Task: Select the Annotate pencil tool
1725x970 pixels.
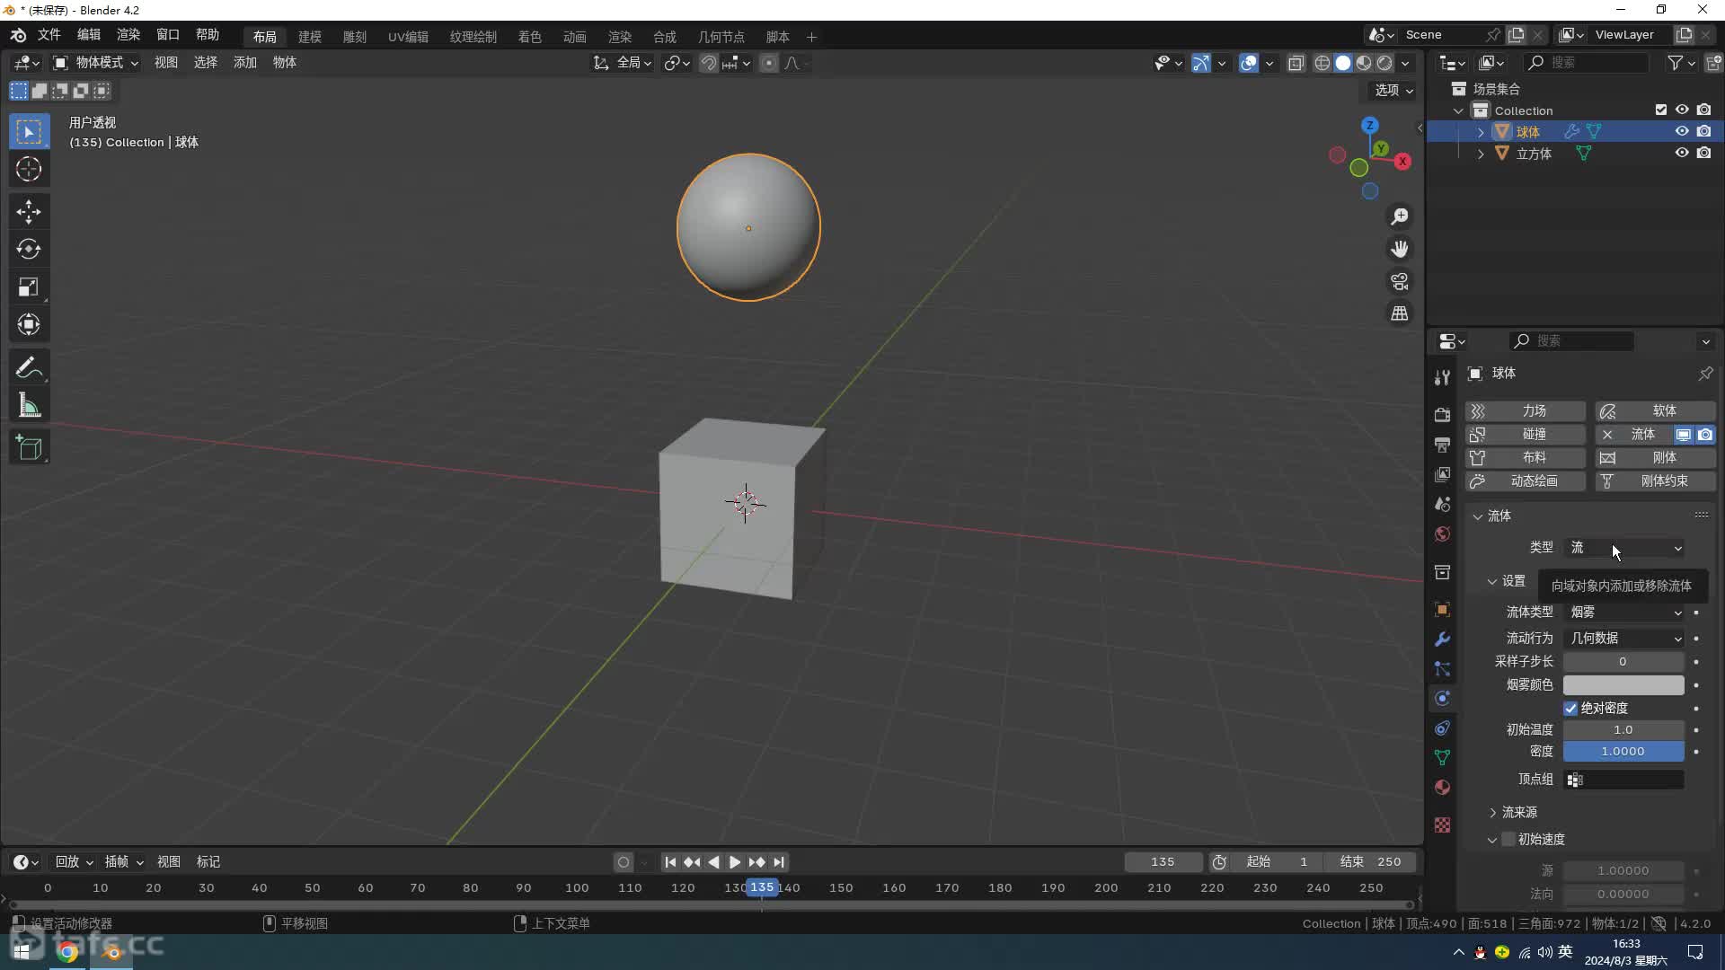Action: tap(29, 368)
